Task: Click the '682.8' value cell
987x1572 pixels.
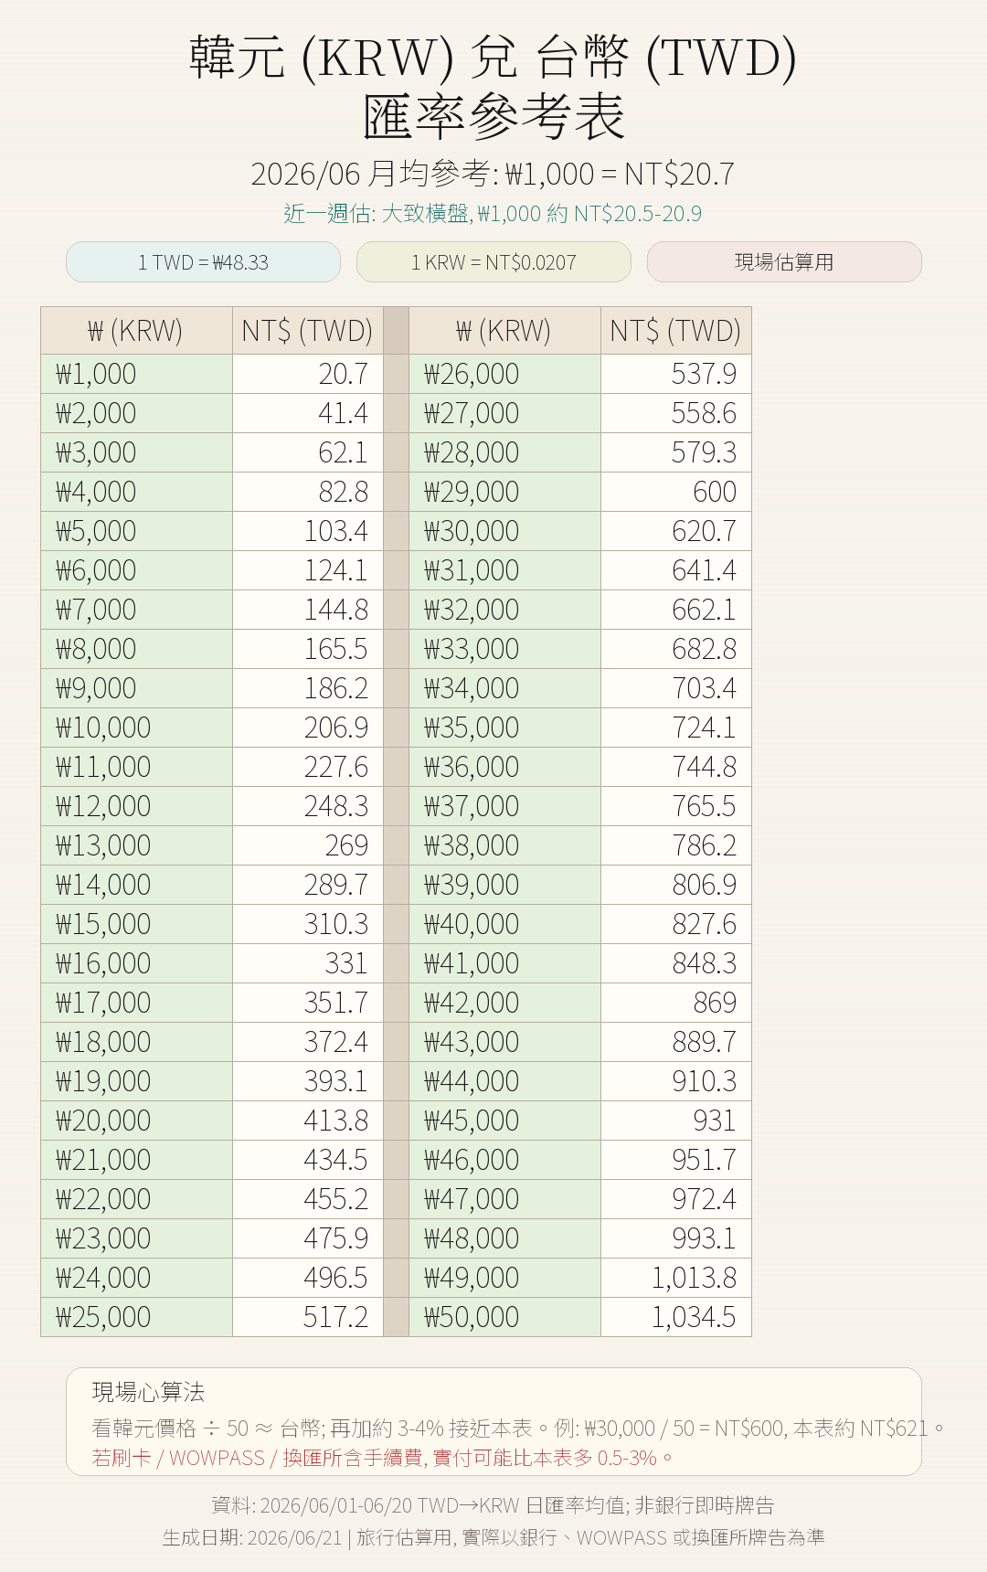Action: (675, 649)
